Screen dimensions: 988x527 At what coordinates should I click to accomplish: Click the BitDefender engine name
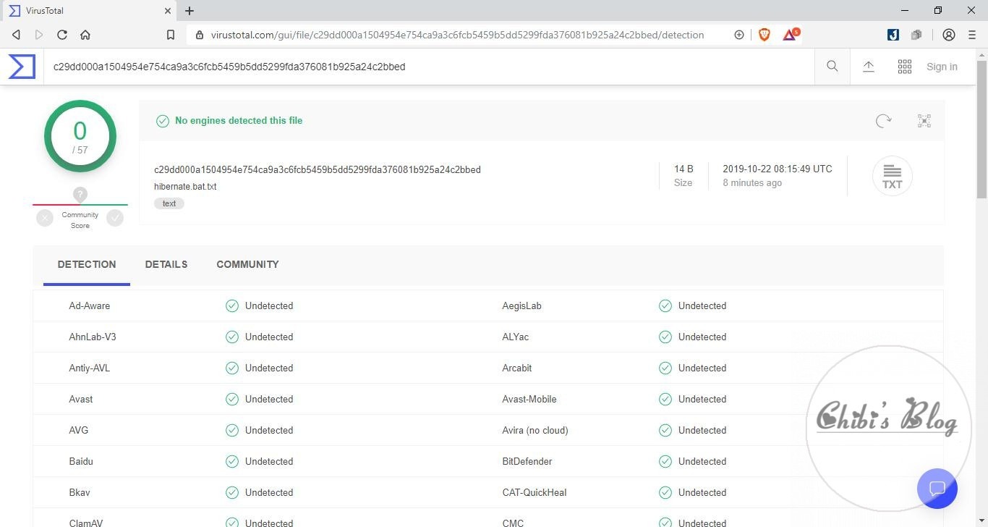[527, 461]
